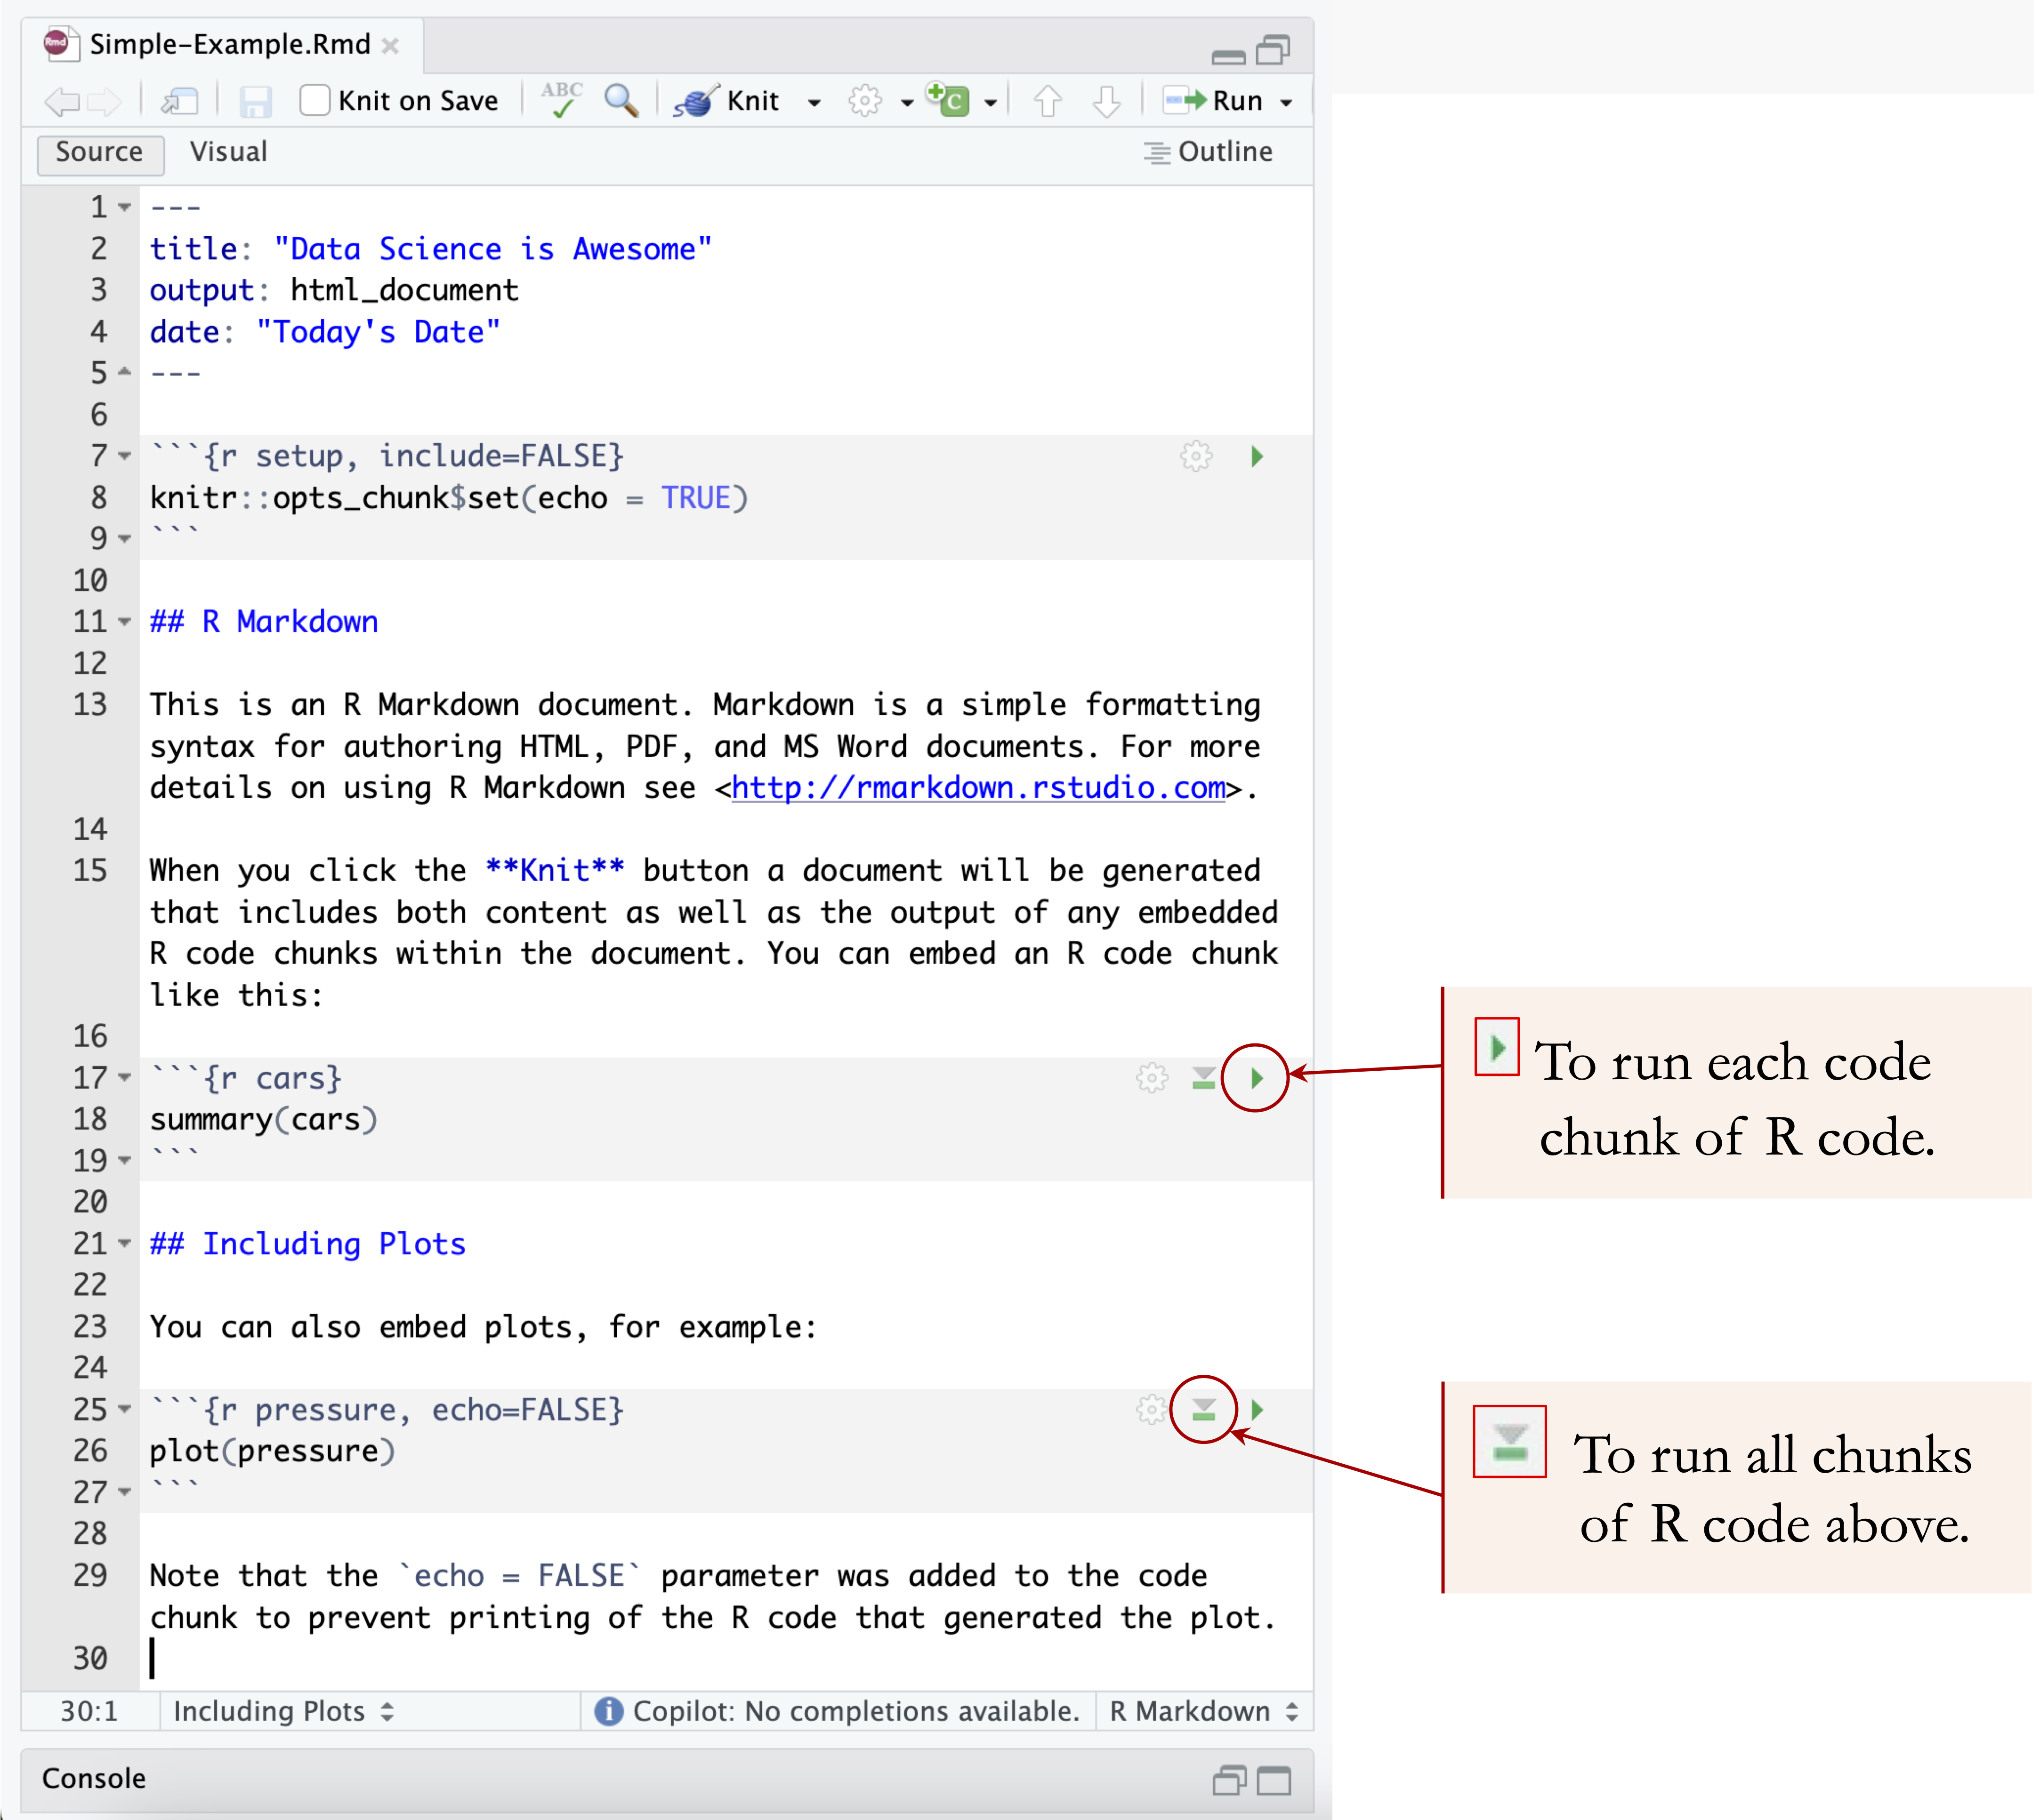Click the Run button
Viewport: 2040px width, 1820px height.
(x=1214, y=101)
